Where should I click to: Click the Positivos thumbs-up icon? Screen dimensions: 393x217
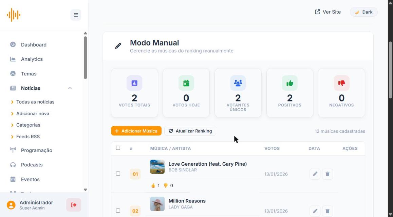point(290,83)
